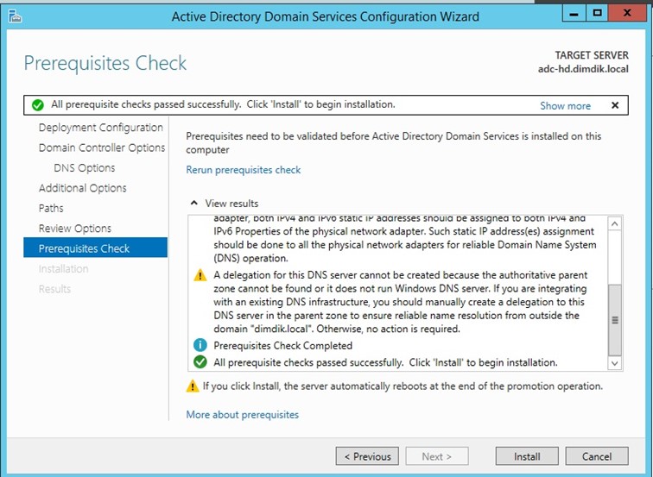
Task: Click the reboot warning icon below results
Action: click(x=193, y=386)
